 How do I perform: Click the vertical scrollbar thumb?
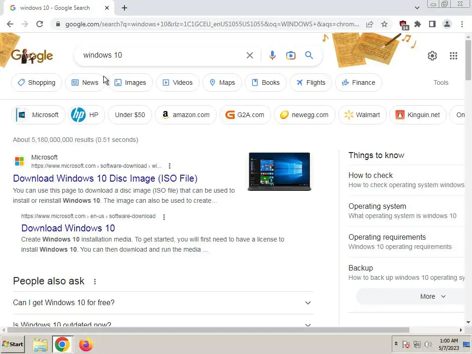click(468, 60)
